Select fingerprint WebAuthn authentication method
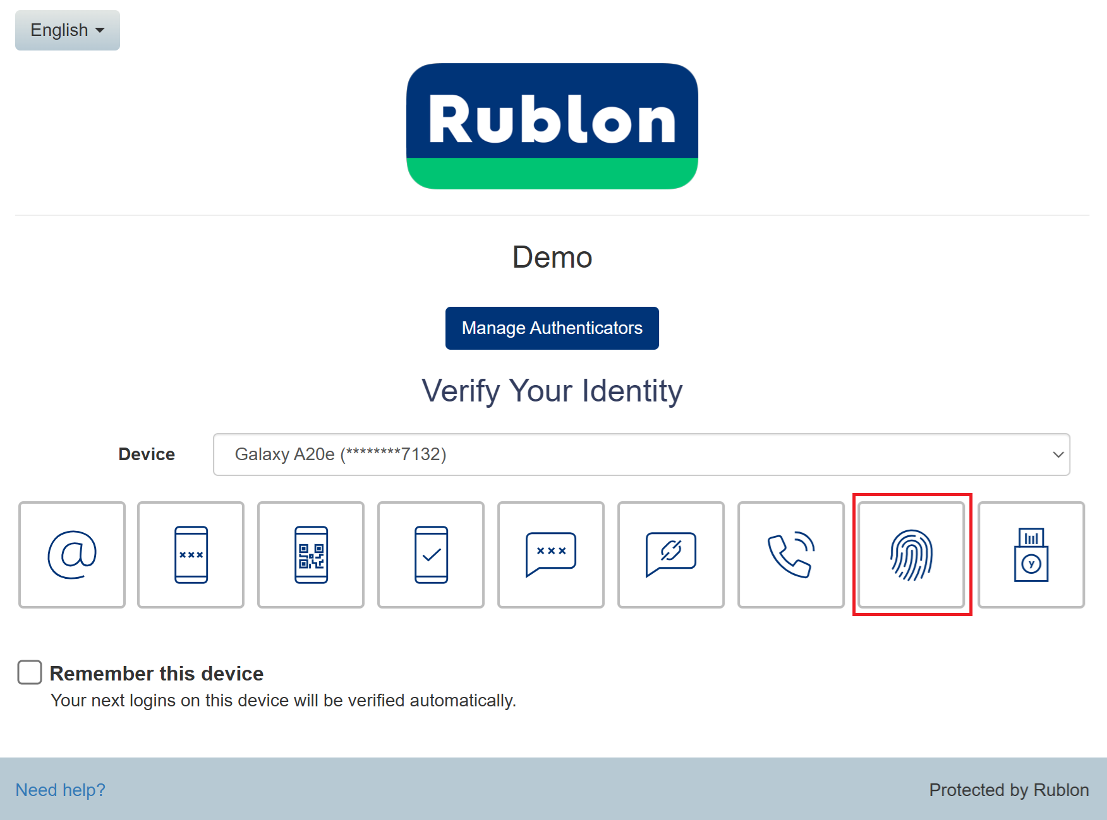The height and width of the screenshot is (820, 1107). pos(911,555)
